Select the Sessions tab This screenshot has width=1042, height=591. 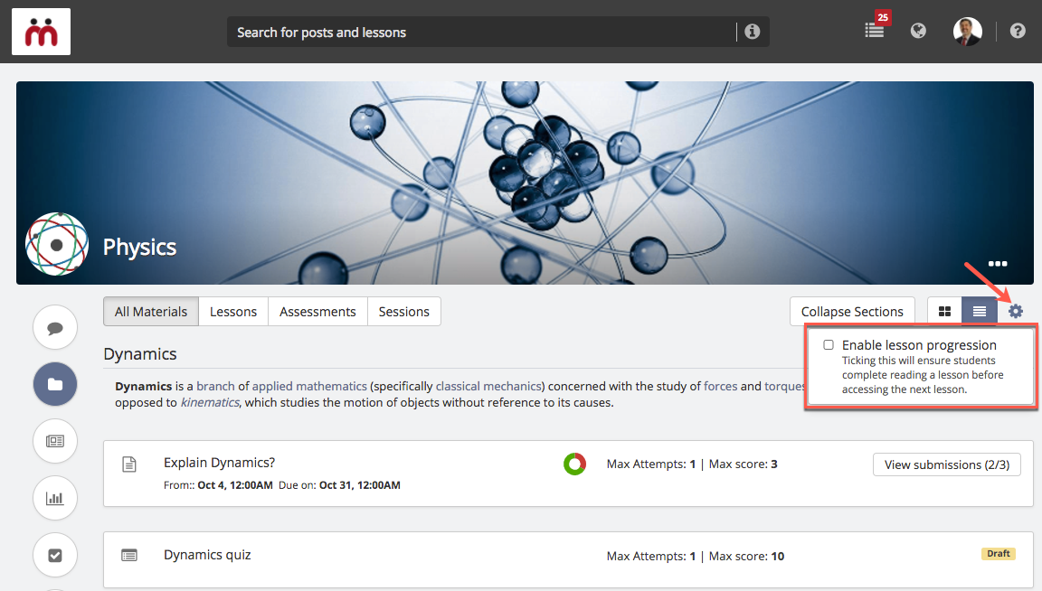[x=404, y=312]
